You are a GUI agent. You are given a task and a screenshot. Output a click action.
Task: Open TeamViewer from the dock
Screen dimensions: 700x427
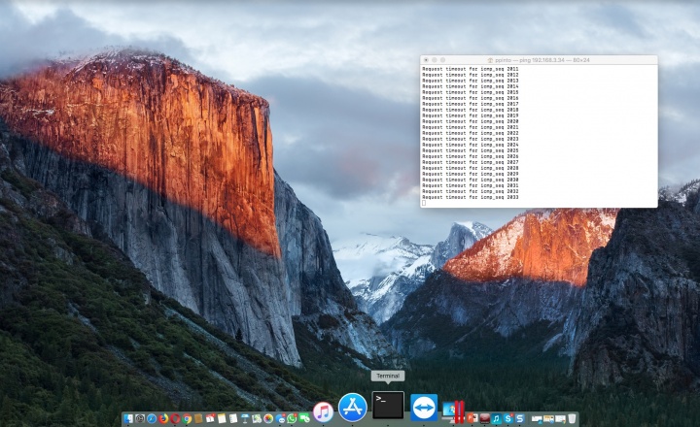424,408
